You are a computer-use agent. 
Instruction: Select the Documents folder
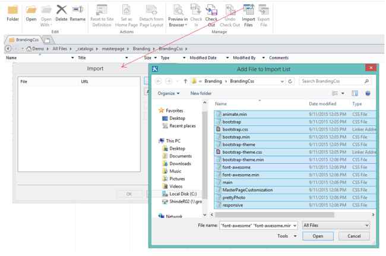pyautogui.click(x=181, y=156)
